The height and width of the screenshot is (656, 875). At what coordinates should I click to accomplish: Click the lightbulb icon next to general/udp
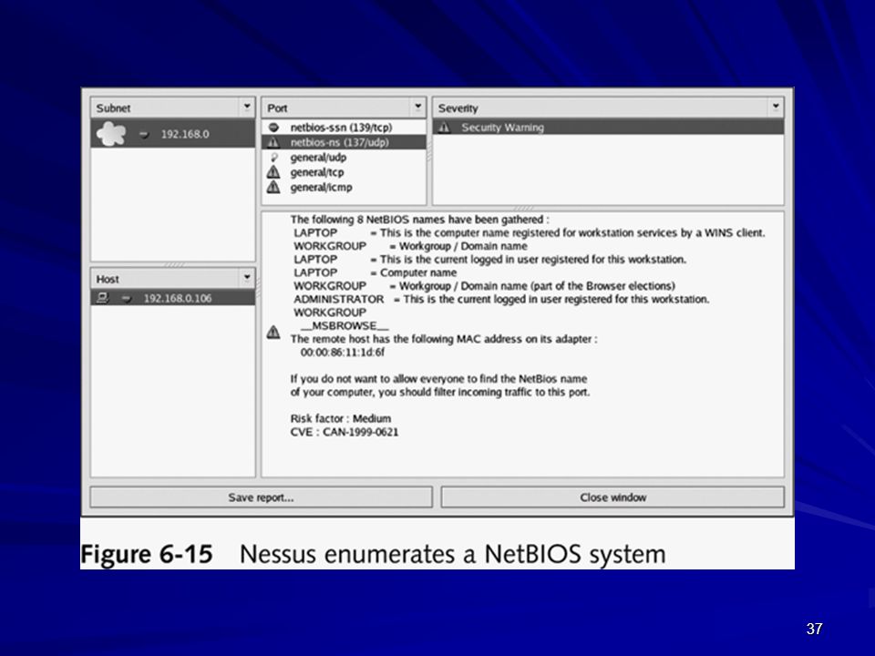pos(274,158)
